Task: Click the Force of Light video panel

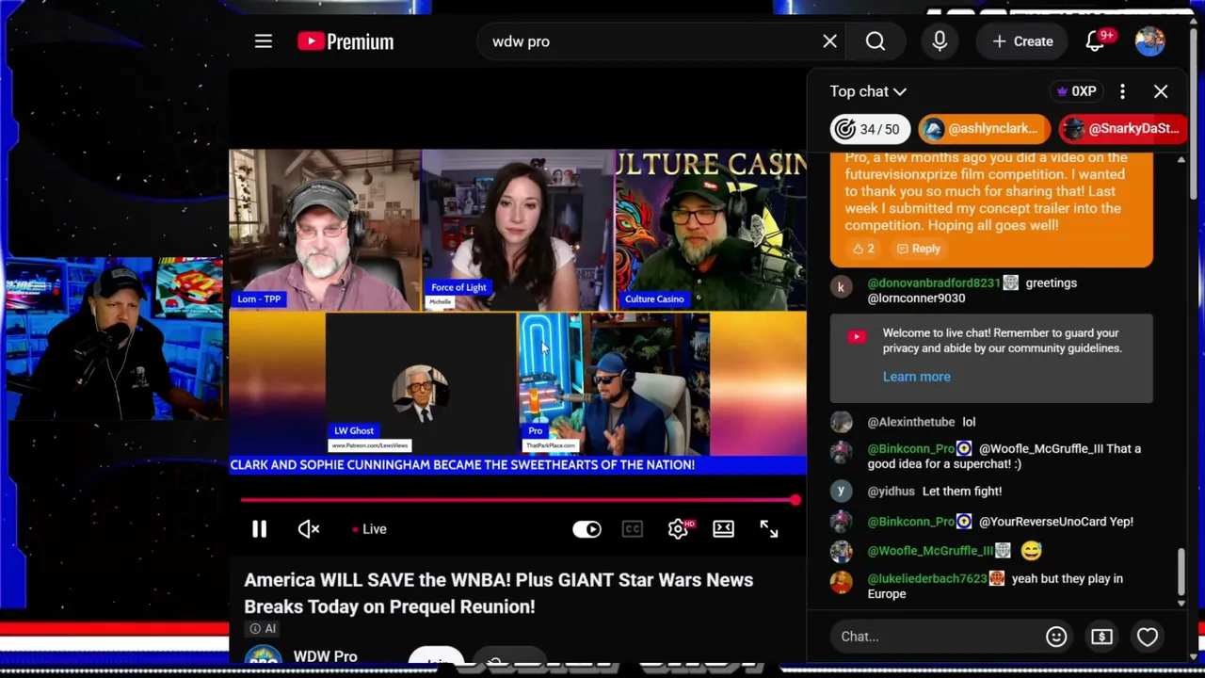Action: point(517,230)
